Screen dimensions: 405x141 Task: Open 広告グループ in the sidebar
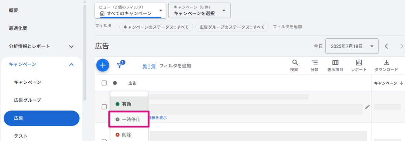coord(28,100)
